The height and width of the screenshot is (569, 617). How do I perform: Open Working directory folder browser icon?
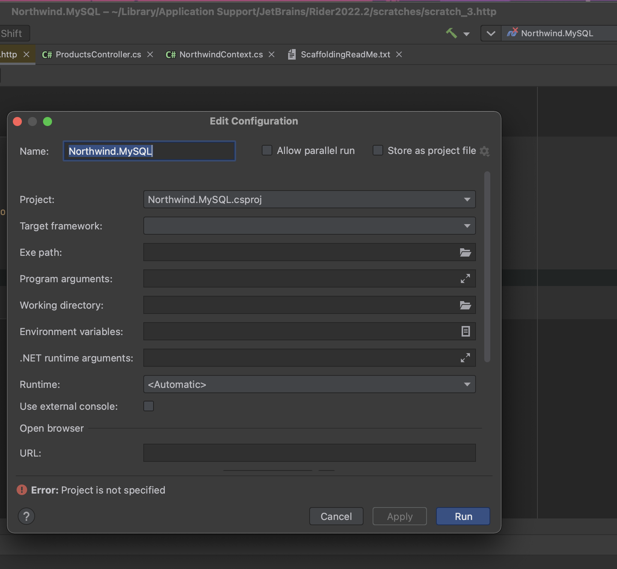point(465,305)
